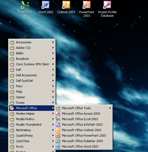Launch Microsoft Office InfoPath 2003 from menu
This screenshot has width=148, height=152.
tap(84, 125)
